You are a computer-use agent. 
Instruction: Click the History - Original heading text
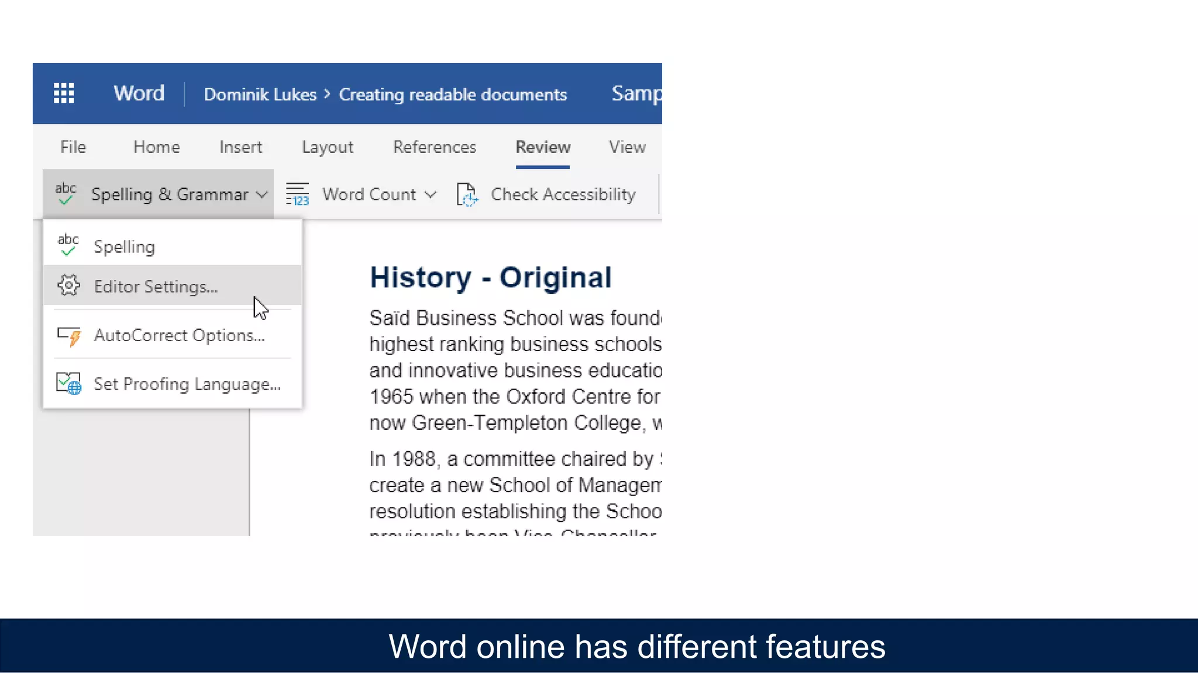(490, 277)
